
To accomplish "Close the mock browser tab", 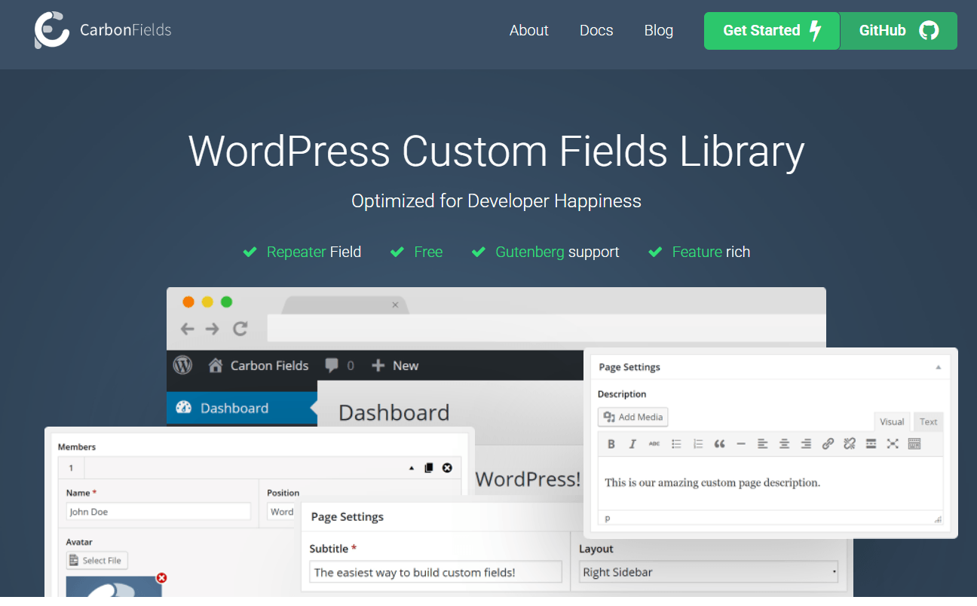I will tap(395, 305).
